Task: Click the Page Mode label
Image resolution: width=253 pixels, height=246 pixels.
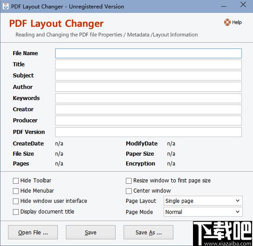Action: pyautogui.click(x=139, y=212)
